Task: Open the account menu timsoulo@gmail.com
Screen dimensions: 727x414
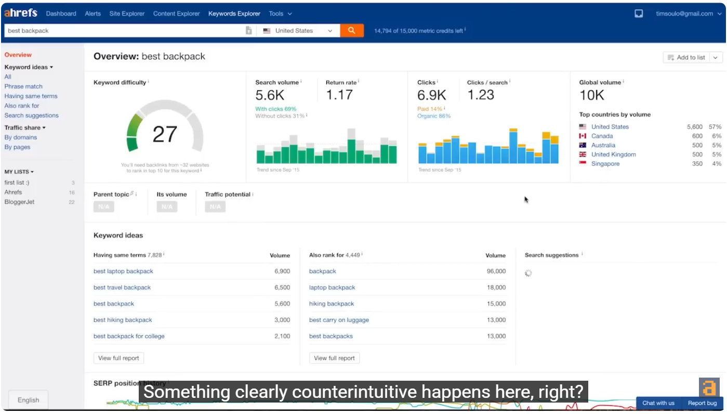Action: [689, 14]
